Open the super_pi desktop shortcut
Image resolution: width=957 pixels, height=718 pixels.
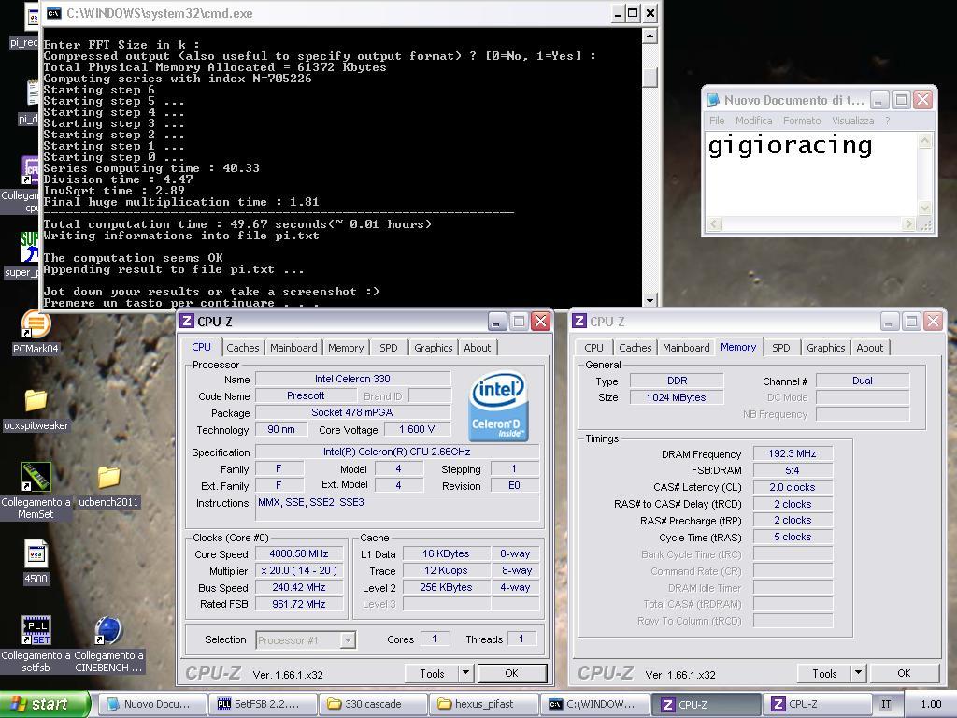pos(29,247)
